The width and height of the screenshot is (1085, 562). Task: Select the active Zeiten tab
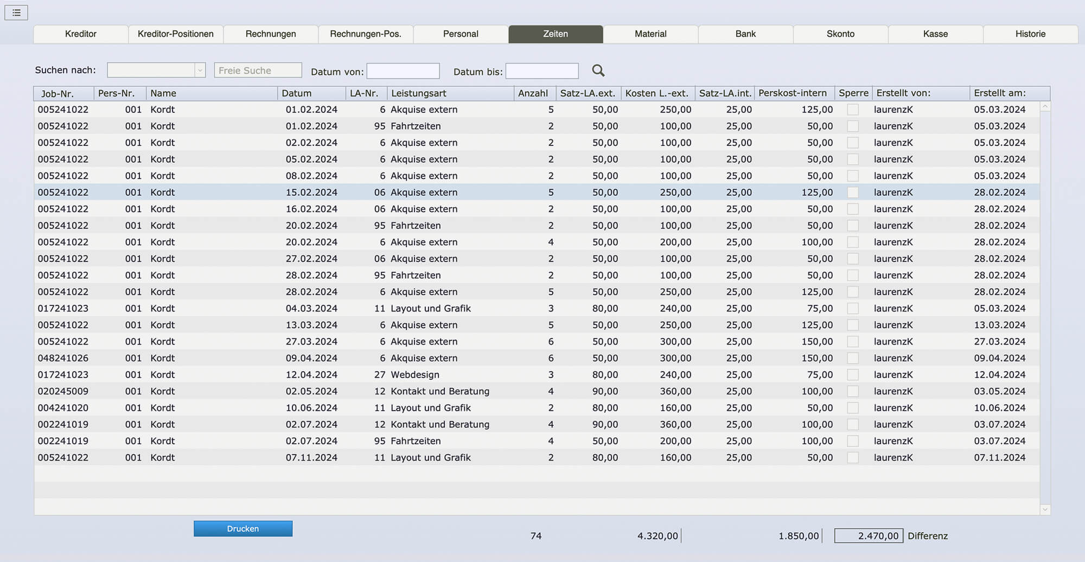[x=556, y=34]
